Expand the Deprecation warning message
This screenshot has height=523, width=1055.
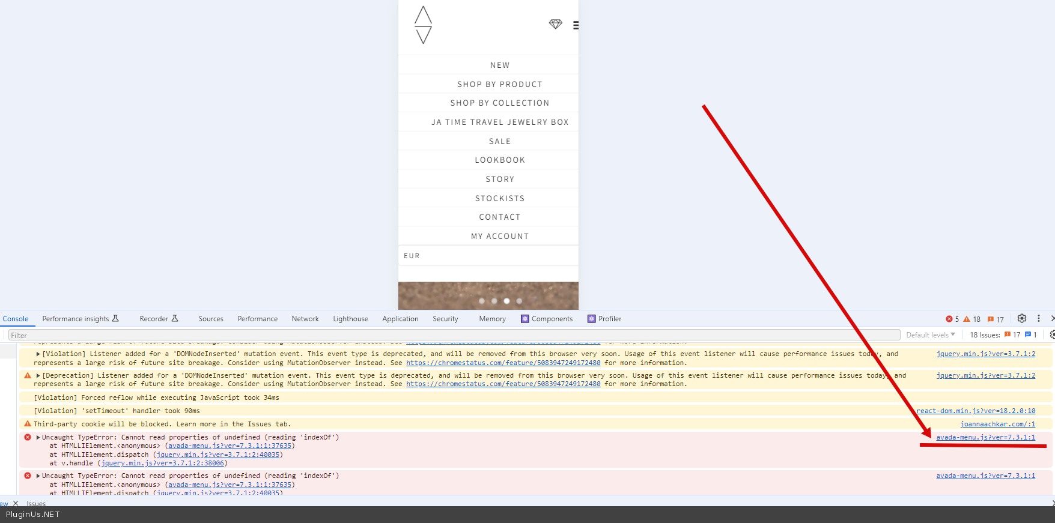coord(38,376)
